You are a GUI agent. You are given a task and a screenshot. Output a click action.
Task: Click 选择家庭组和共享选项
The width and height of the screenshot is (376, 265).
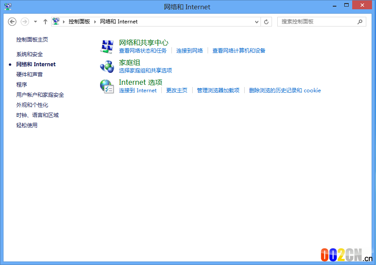point(145,70)
